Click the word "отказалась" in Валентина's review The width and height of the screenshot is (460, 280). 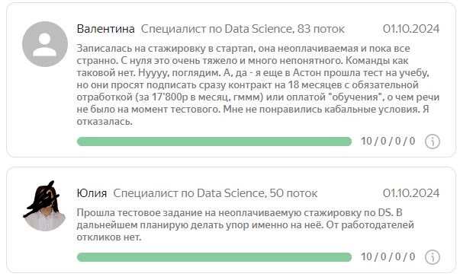103,122
